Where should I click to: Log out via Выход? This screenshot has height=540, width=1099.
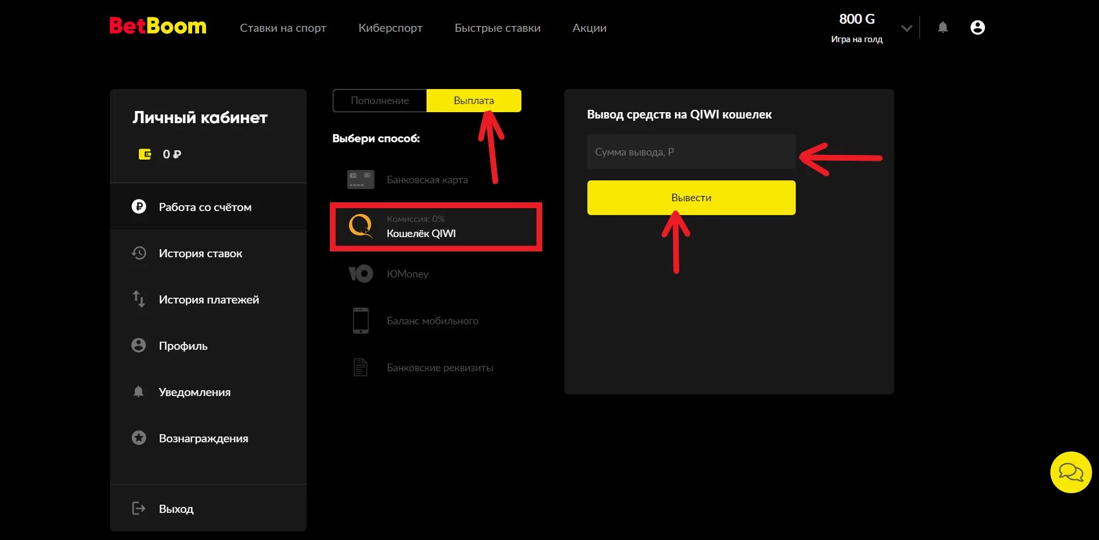pos(208,508)
